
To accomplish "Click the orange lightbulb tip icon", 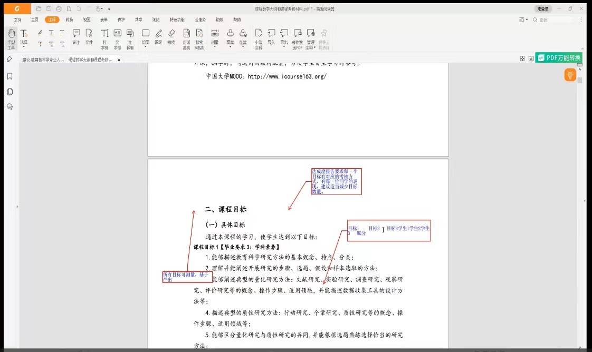I will pyautogui.click(x=570, y=75).
